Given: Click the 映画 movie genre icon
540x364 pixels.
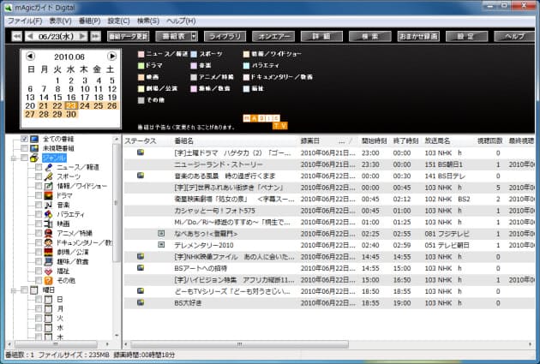Looking at the screenshot, I should tap(50, 224).
